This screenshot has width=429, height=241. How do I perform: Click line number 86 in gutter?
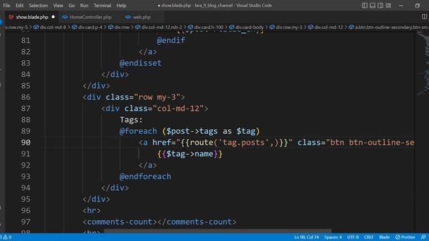click(25, 97)
